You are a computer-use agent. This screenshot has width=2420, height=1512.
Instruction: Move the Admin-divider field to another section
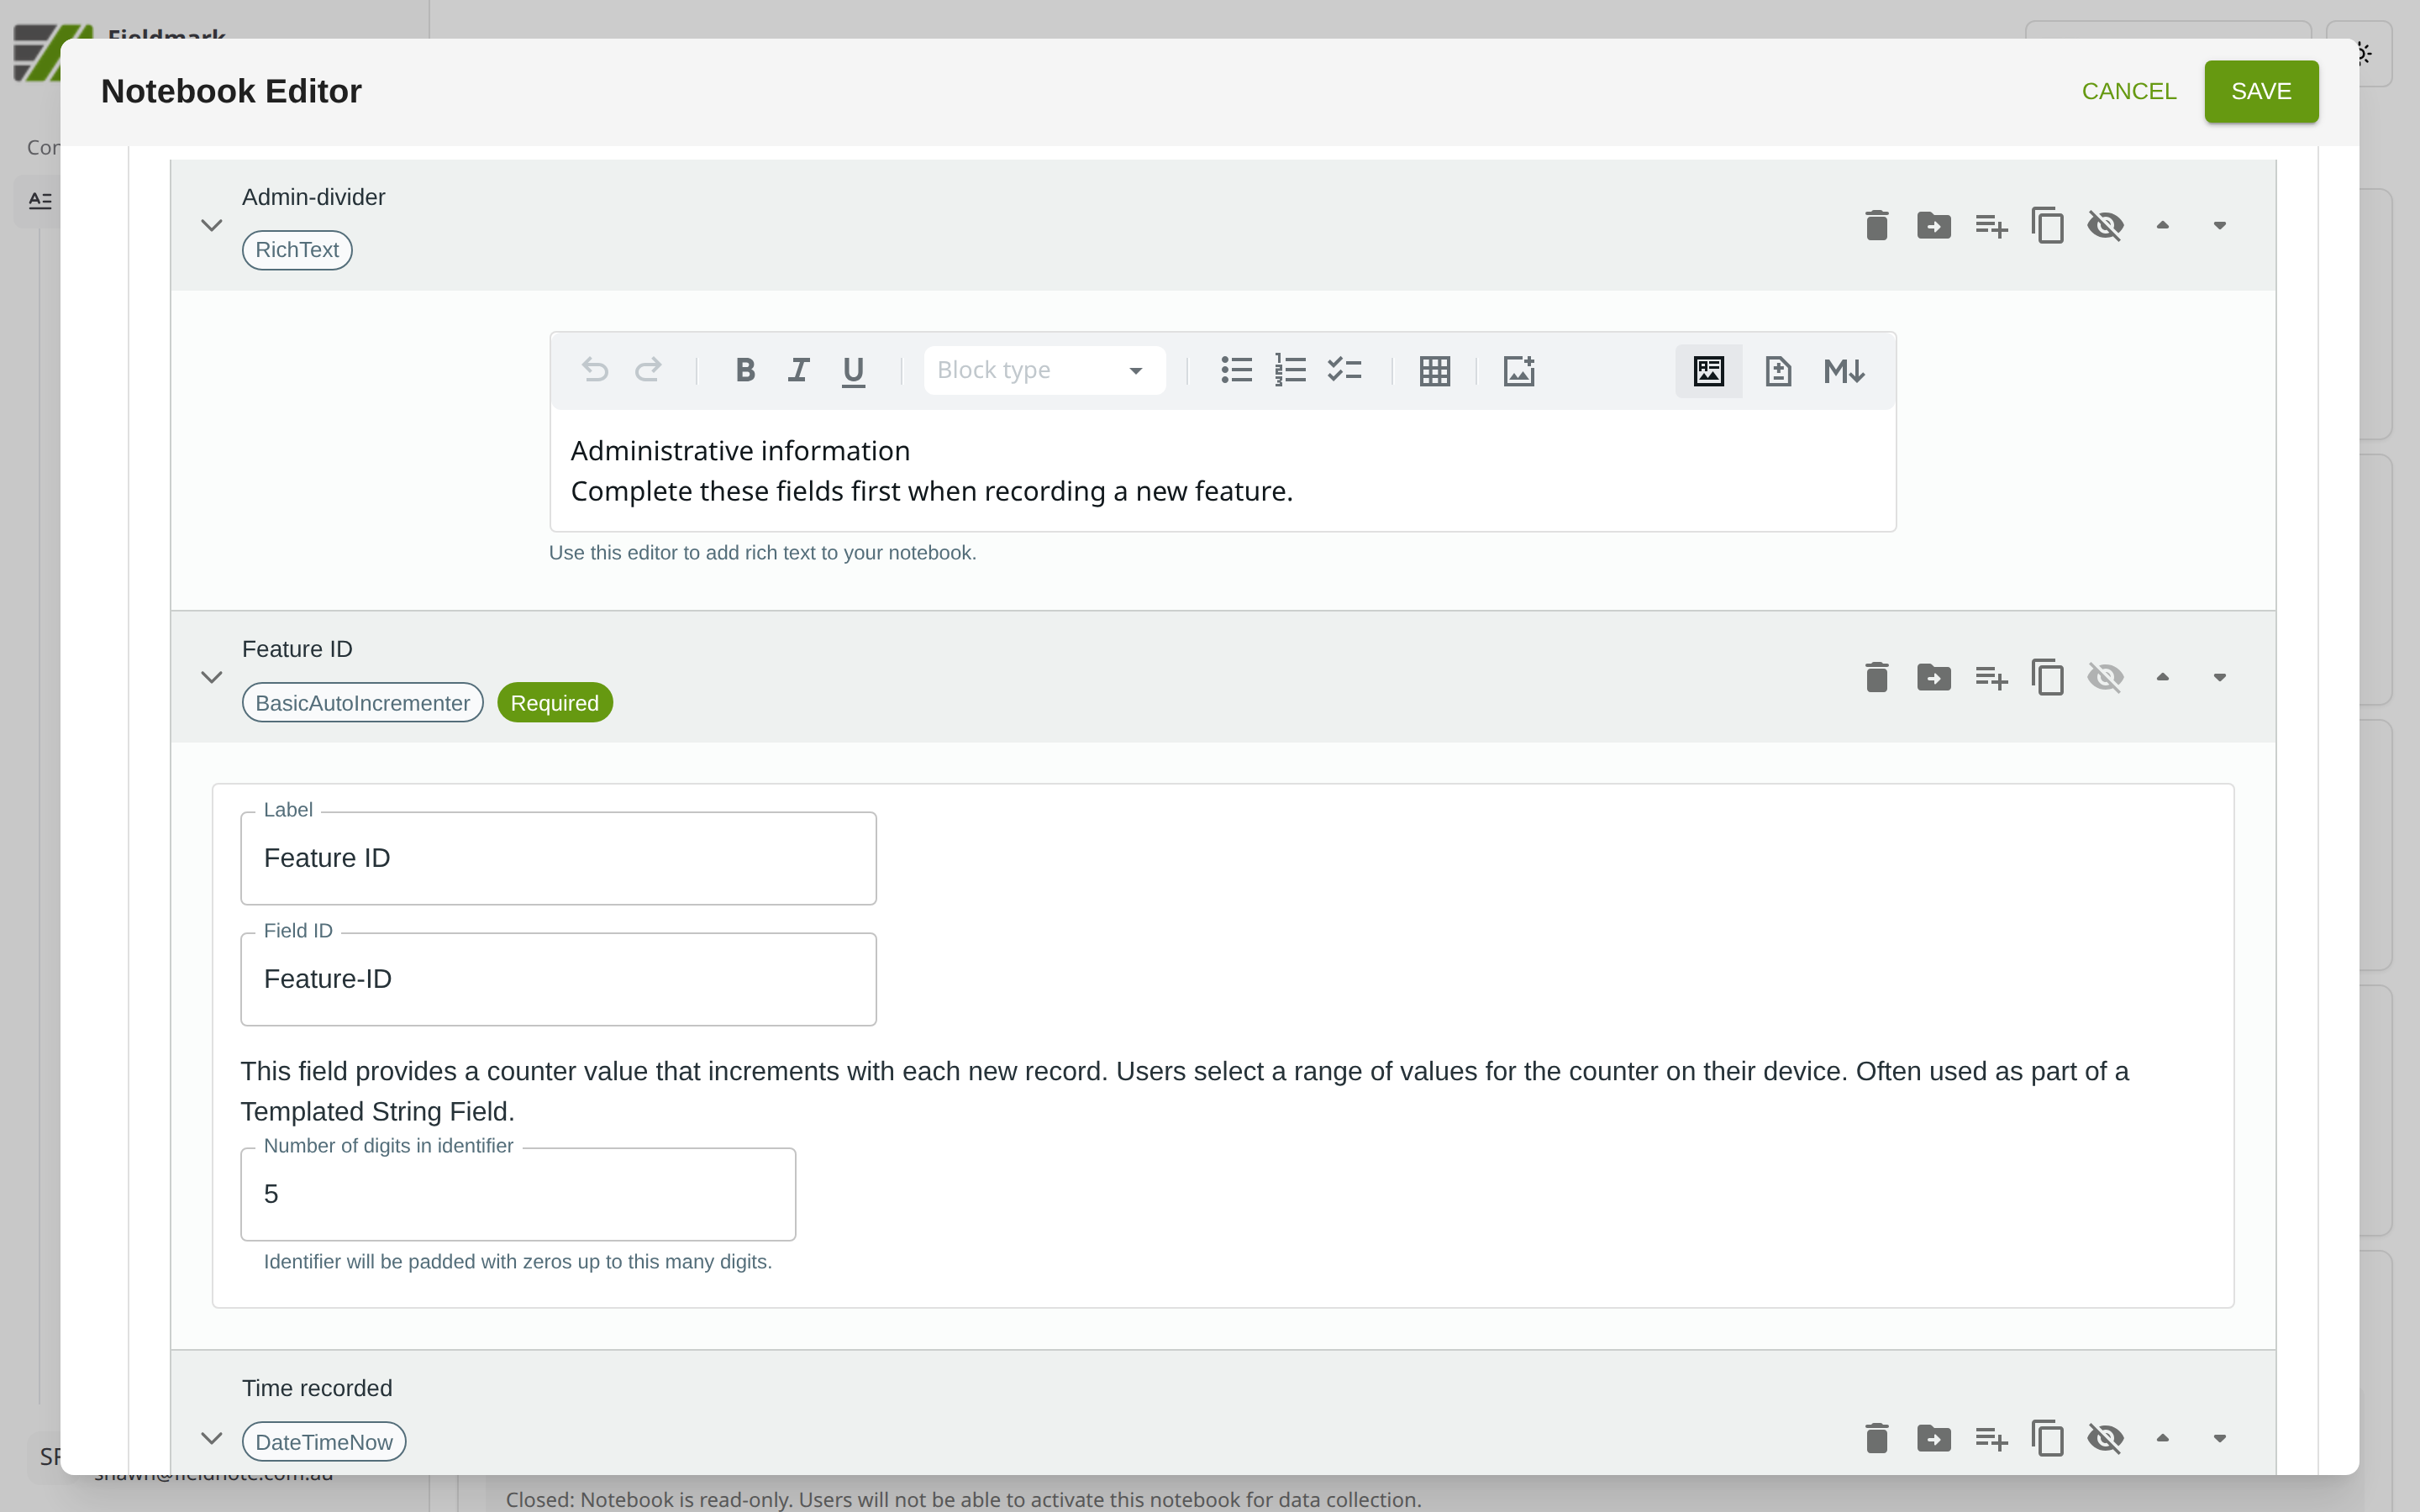click(1933, 226)
